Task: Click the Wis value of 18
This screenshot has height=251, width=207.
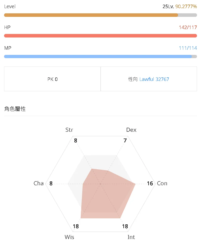Action: point(76,226)
